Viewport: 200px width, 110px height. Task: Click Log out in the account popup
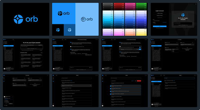tap(6, 105)
